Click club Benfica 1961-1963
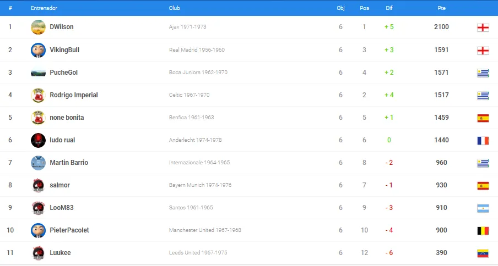This screenshot has height=266, width=498. pos(191,117)
